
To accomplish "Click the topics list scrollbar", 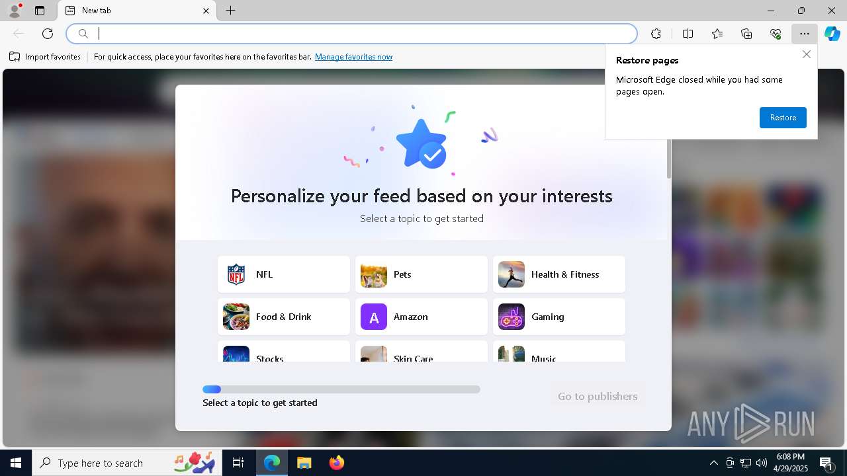I will click(668, 157).
